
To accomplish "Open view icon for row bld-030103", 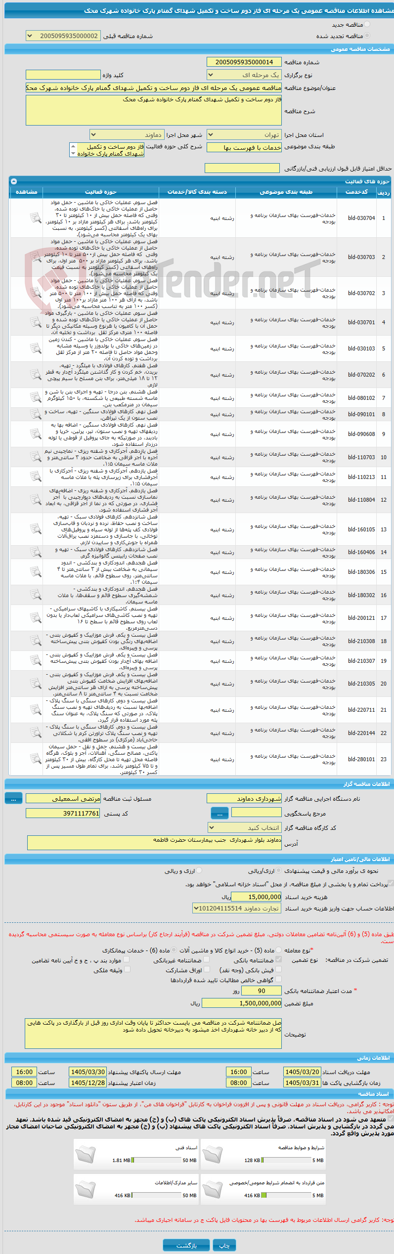I will tap(36, 348).
